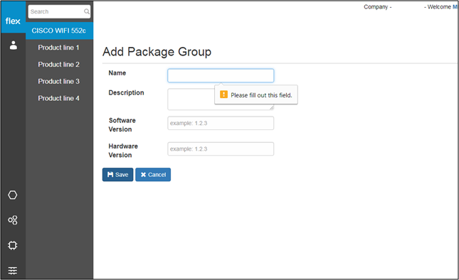Focus the Name input field
Viewport: 459px width, 280px height.
pyautogui.click(x=221, y=76)
